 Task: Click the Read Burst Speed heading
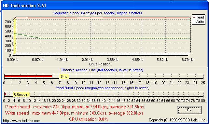[102, 88]
